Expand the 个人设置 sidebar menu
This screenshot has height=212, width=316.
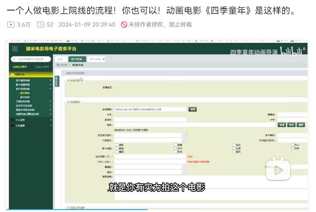(50, 120)
